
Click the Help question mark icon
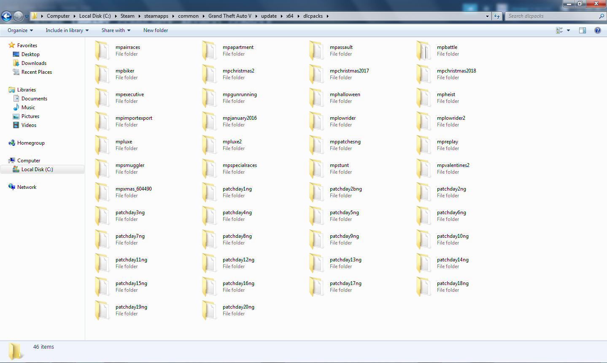[597, 30]
